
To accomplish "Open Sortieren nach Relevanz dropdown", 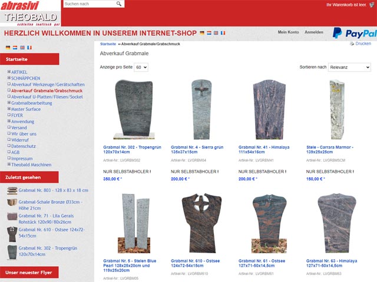I will (349, 68).
